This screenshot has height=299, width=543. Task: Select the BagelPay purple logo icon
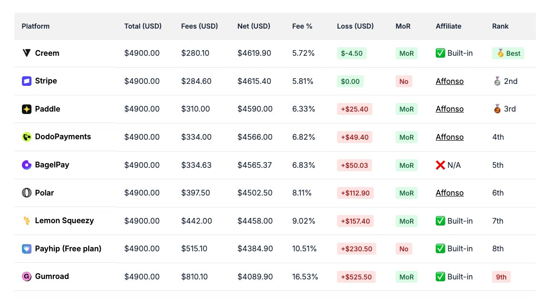click(x=26, y=165)
